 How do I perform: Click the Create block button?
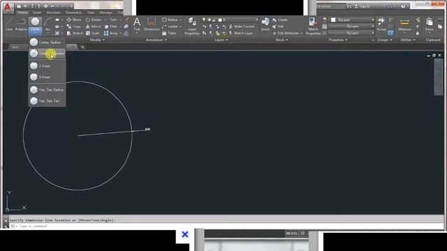[x=280, y=20]
